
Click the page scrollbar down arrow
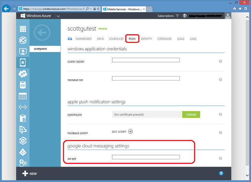[x=247, y=175]
